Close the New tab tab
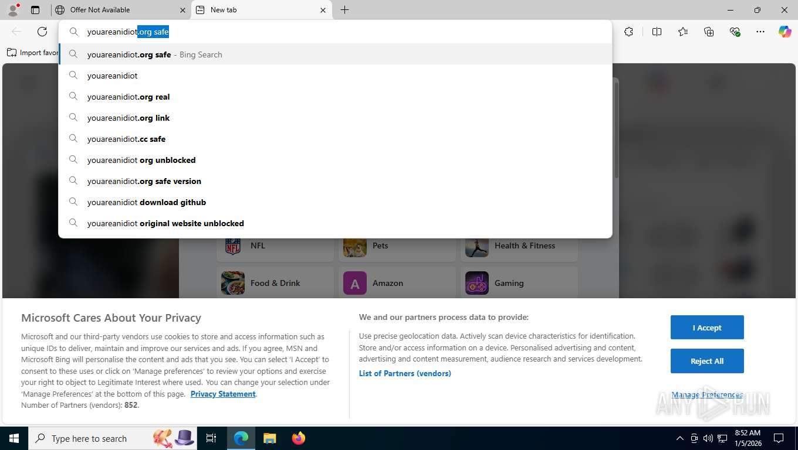The height and width of the screenshot is (450, 798). tap(323, 10)
